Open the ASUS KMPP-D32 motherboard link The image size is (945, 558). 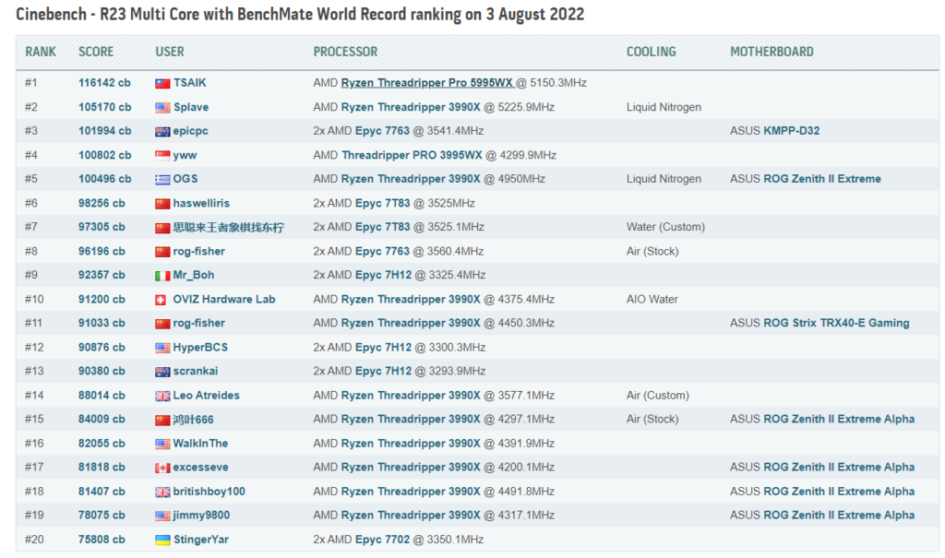point(791,131)
